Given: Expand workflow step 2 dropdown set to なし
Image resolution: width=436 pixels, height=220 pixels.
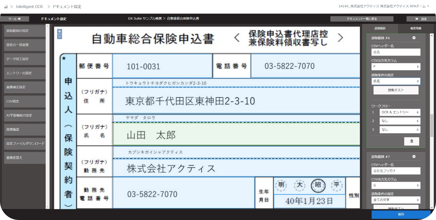Looking at the screenshot, I should pyautogui.click(x=400, y=121).
